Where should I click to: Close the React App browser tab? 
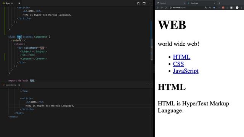click(215, 3)
